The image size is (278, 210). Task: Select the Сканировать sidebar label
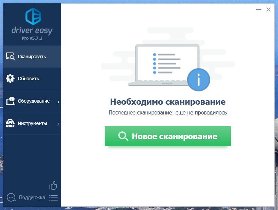coord(32,57)
